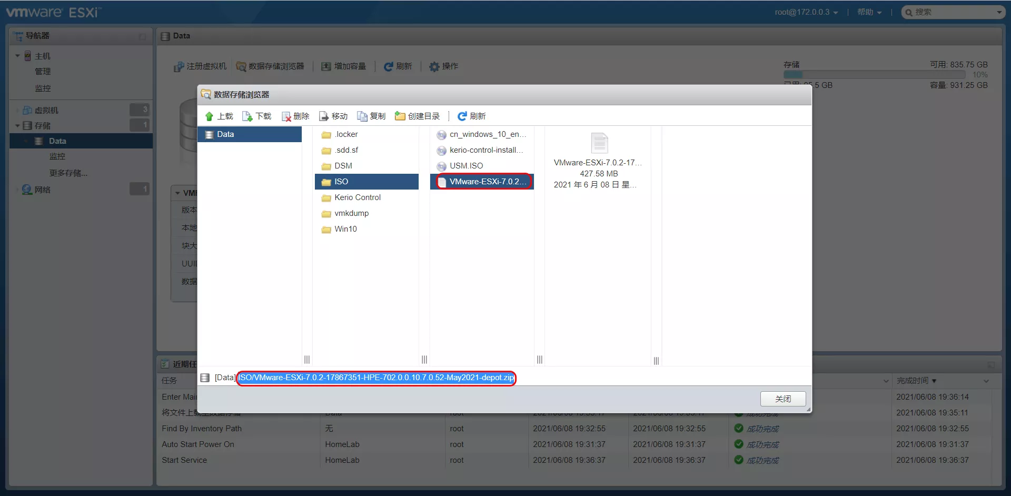Select the Data datastore in the browser pane

pos(225,134)
